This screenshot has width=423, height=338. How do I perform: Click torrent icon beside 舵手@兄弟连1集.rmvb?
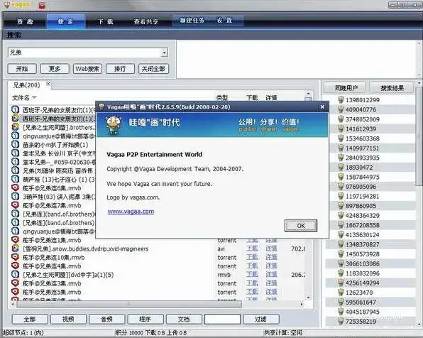15,240
